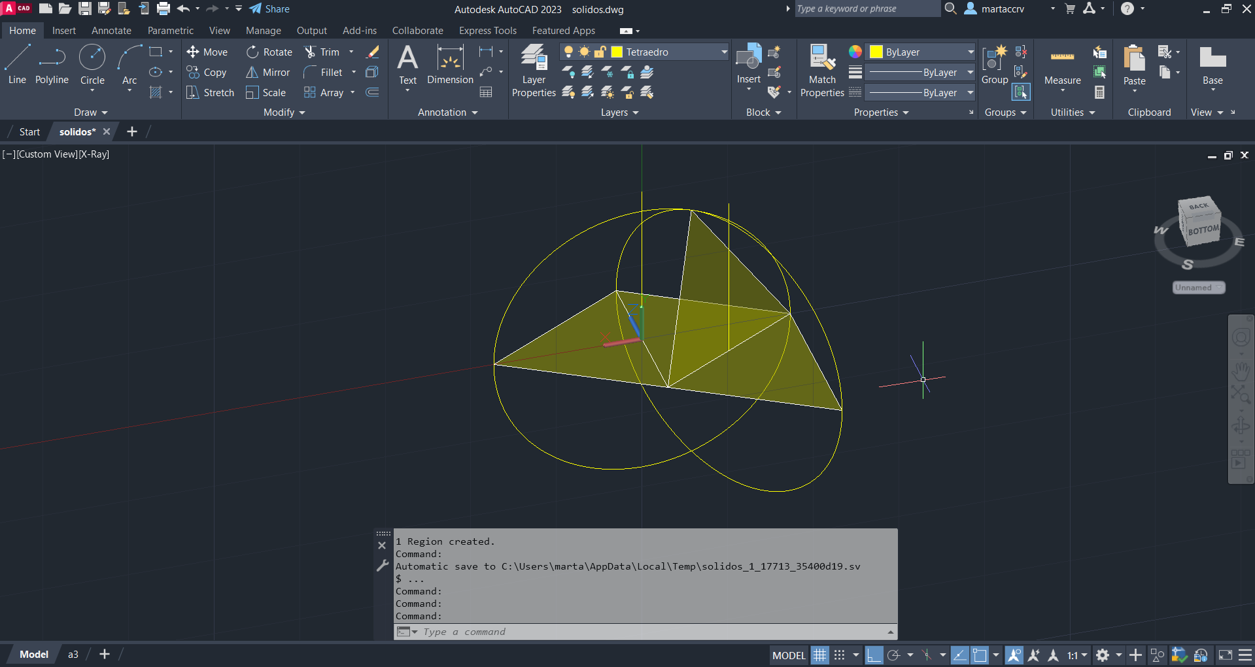Toggle light bulb of Tetraedro layer

pyautogui.click(x=568, y=52)
